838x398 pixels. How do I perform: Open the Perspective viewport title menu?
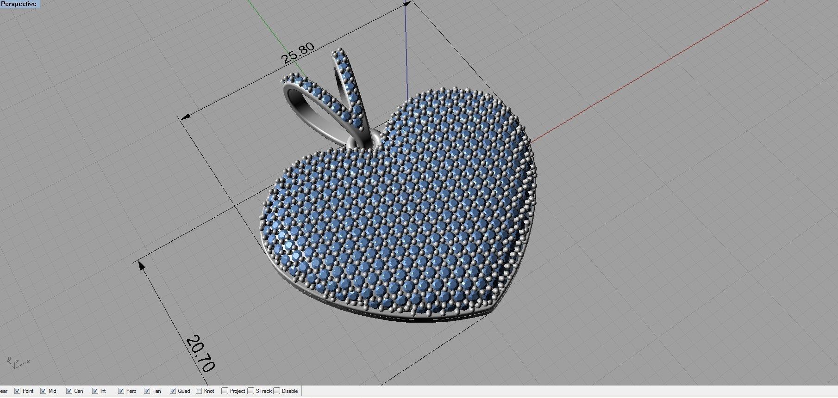19,4
